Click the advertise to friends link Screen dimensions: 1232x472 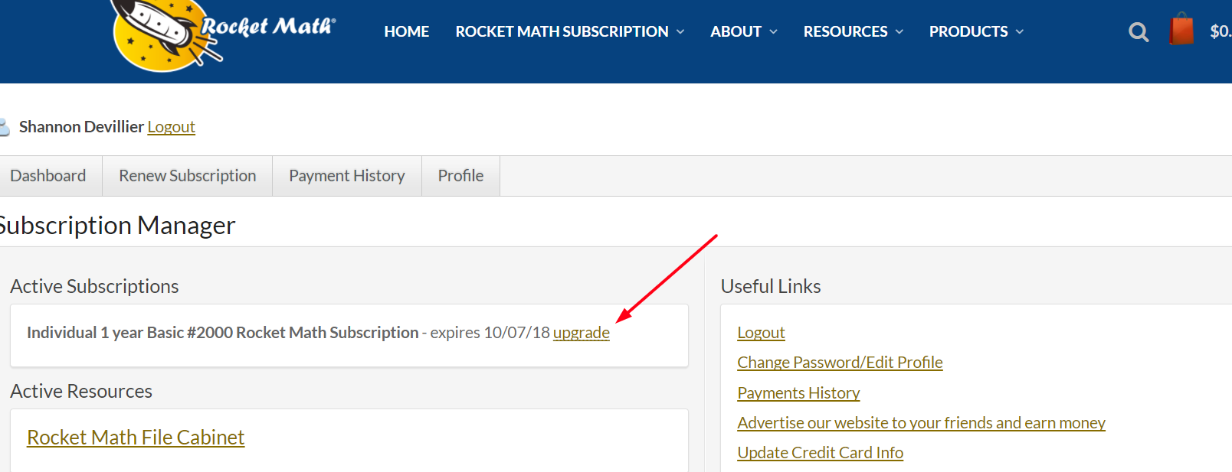(921, 423)
